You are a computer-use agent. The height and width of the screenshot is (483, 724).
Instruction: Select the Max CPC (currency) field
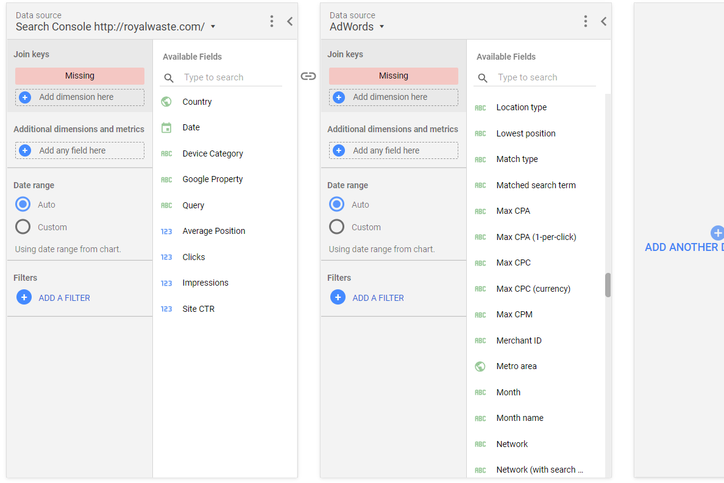click(x=534, y=289)
